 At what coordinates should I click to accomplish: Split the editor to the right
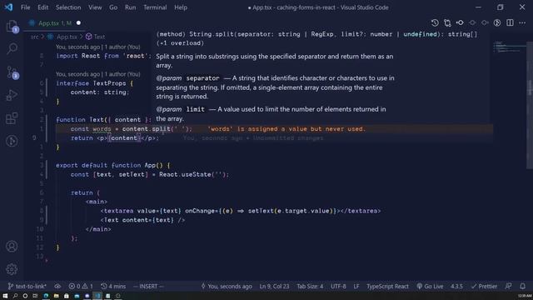[x=510, y=22]
